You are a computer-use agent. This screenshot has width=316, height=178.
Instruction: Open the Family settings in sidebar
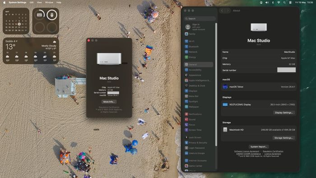click(x=199, y=34)
